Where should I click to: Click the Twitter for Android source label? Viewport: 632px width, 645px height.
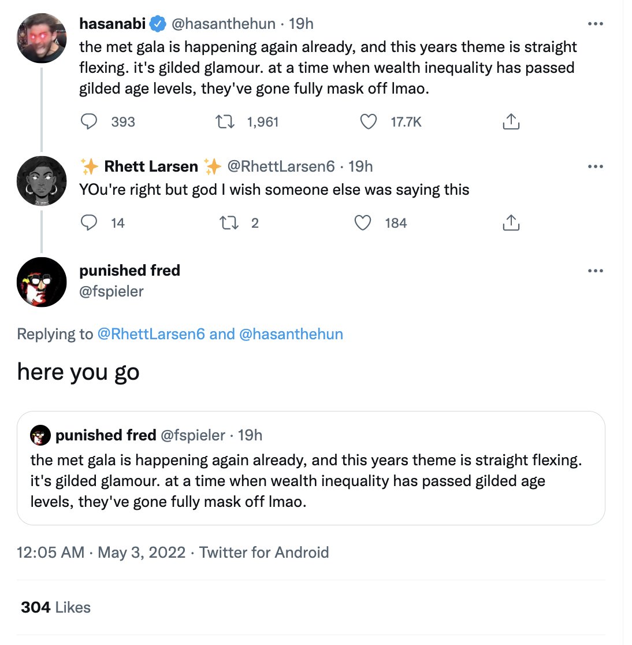[x=264, y=552]
